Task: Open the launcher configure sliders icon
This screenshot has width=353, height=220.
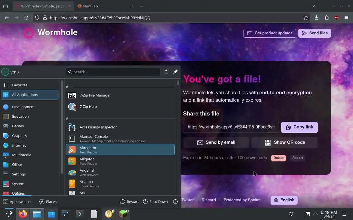Action: pyautogui.click(x=166, y=72)
